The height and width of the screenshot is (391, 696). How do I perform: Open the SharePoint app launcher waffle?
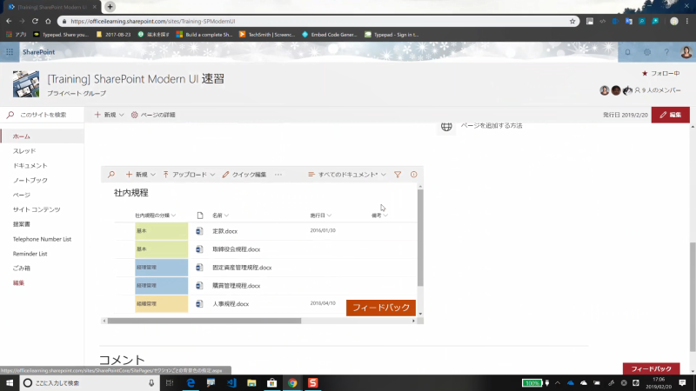(x=10, y=52)
